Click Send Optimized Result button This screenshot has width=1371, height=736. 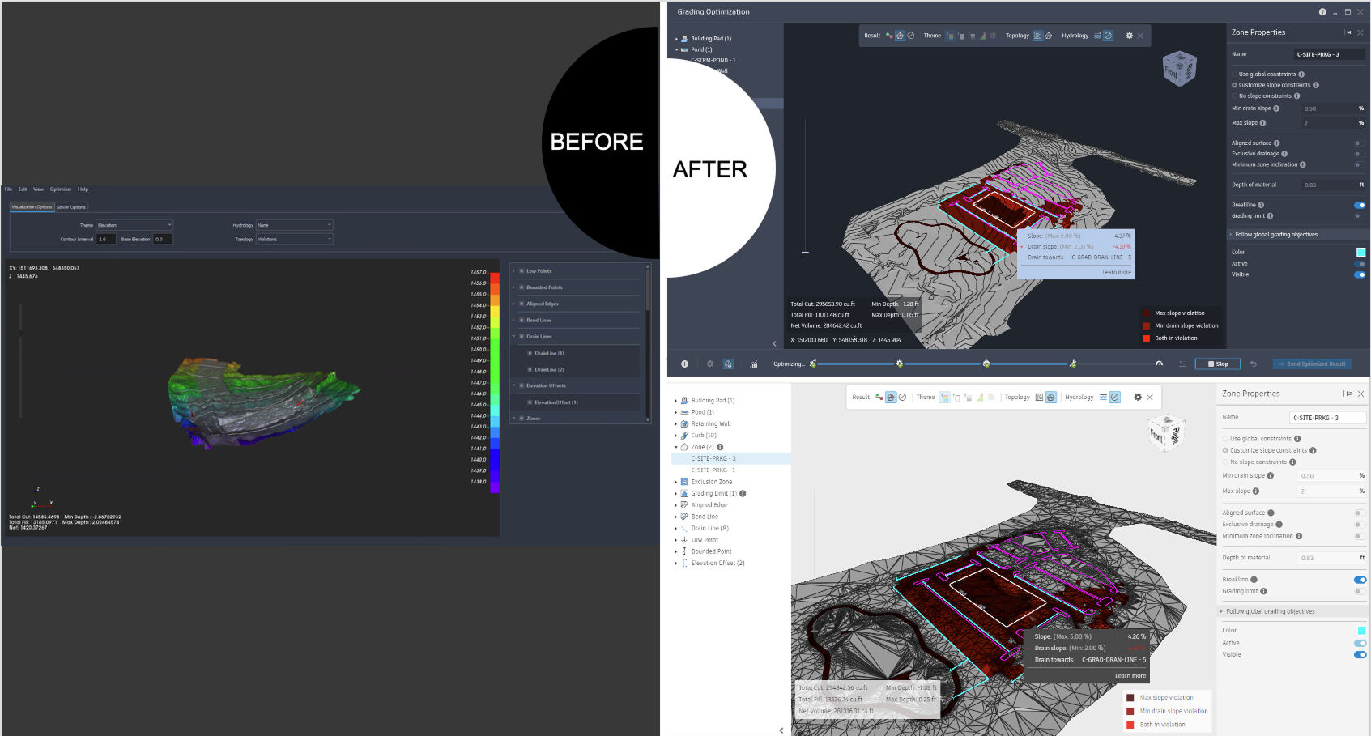pos(1312,364)
